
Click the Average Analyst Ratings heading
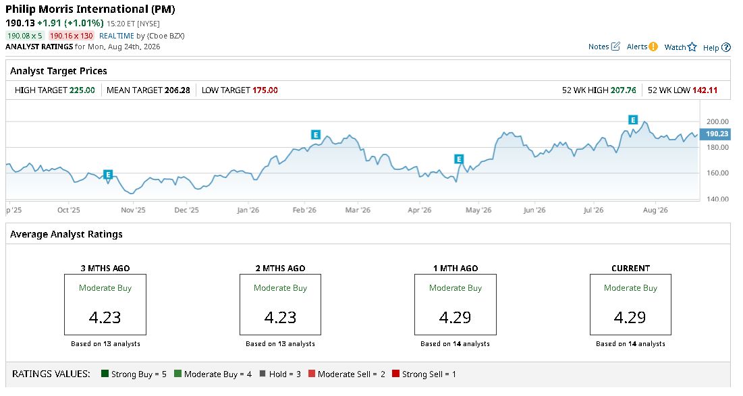click(66, 234)
